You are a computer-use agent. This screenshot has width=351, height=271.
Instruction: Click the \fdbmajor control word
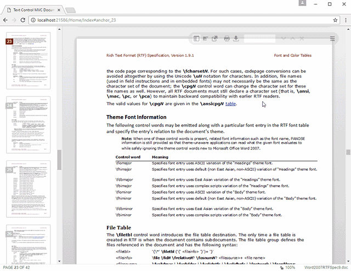click(x=124, y=180)
